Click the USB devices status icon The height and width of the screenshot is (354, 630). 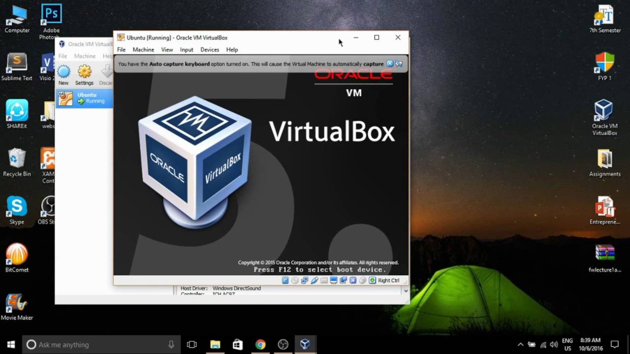click(x=315, y=280)
